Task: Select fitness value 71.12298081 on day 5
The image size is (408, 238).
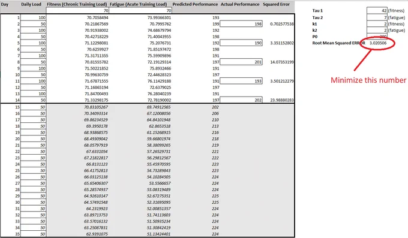Action: (96, 43)
